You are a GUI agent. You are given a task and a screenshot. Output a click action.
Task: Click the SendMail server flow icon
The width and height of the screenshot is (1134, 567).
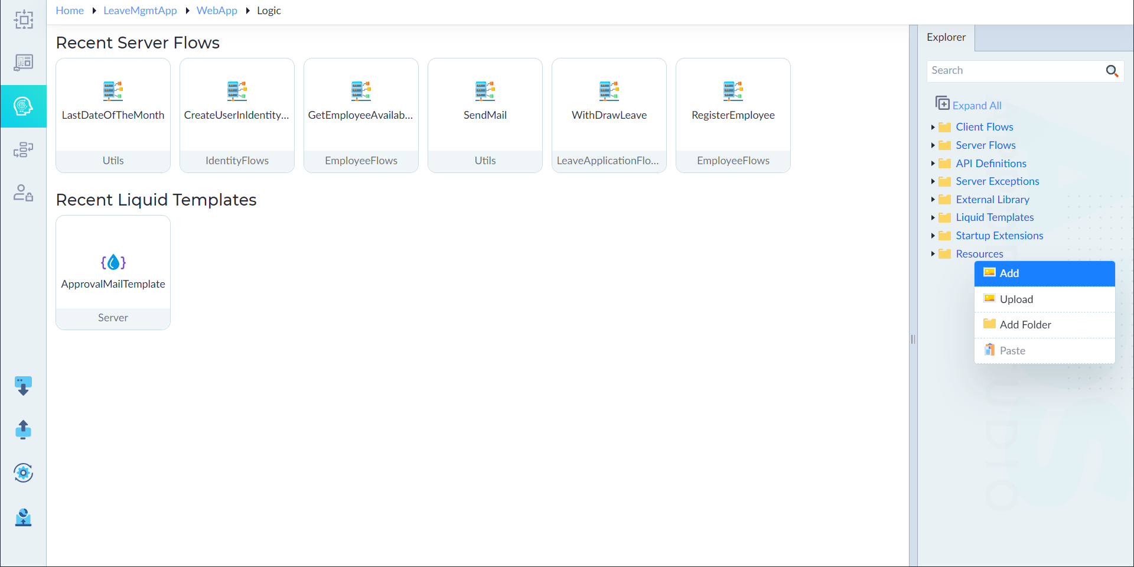tap(485, 91)
